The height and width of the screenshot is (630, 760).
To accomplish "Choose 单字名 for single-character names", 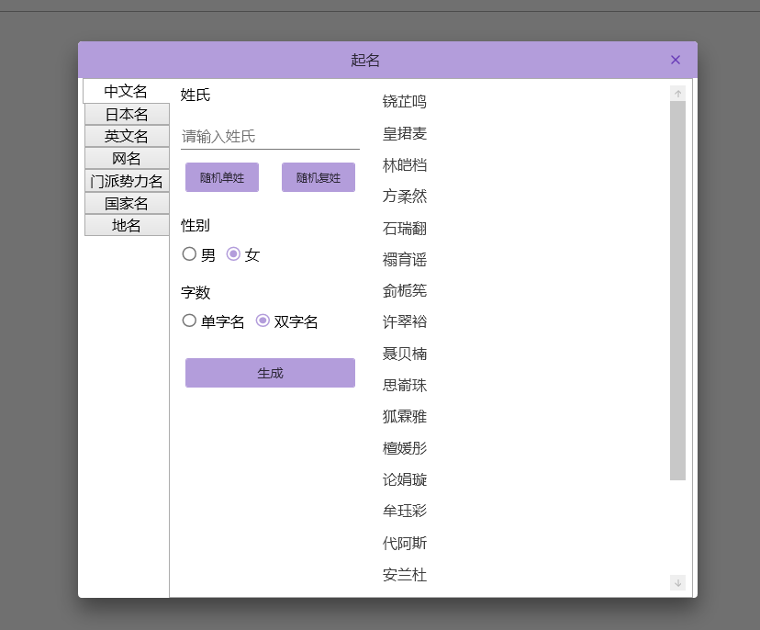I will pyautogui.click(x=189, y=321).
